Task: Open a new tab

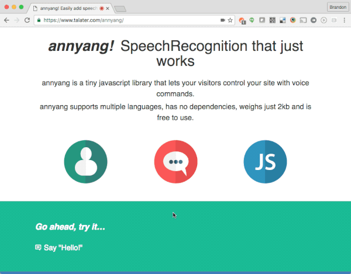Action: point(120,9)
